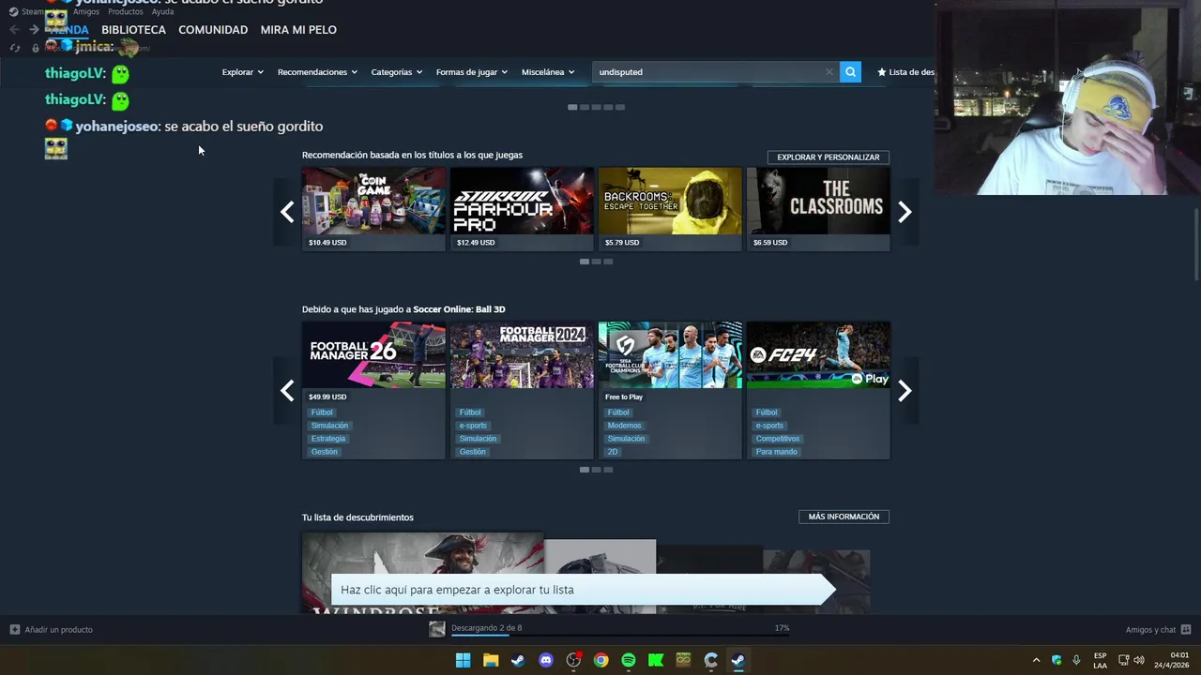Screen dimensions: 1201x675
Task: Open the Productos menu
Action: (x=126, y=12)
